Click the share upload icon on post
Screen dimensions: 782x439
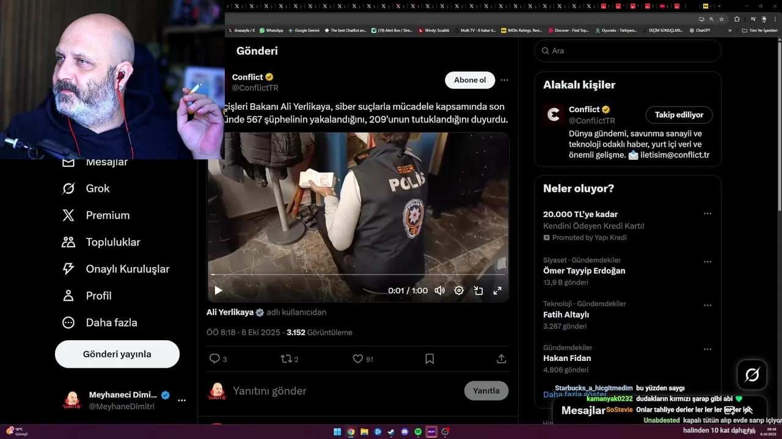pyautogui.click(x=501, y=359)
